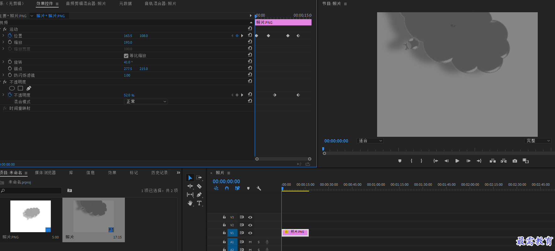Choose the Hand tool

pos(190,203)
